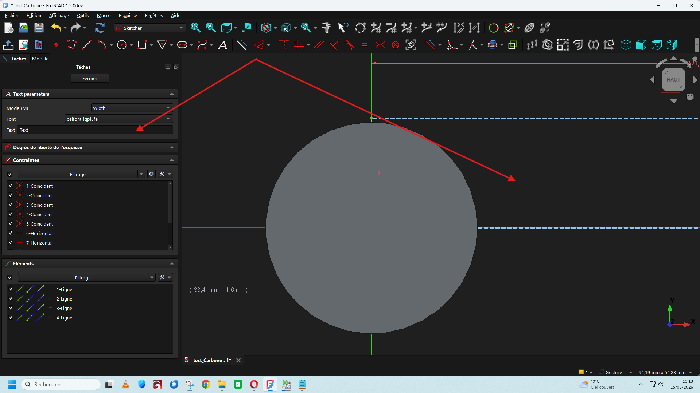Click the create point tool
The image size is (700, 393).
click(x=56, y=45)
